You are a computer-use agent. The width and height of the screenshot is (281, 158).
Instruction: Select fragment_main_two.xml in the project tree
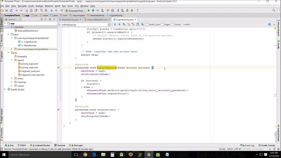[32, 75]
